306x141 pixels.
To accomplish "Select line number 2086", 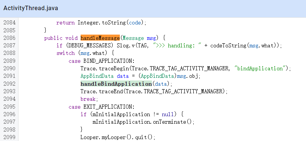I will click(9, 38).
